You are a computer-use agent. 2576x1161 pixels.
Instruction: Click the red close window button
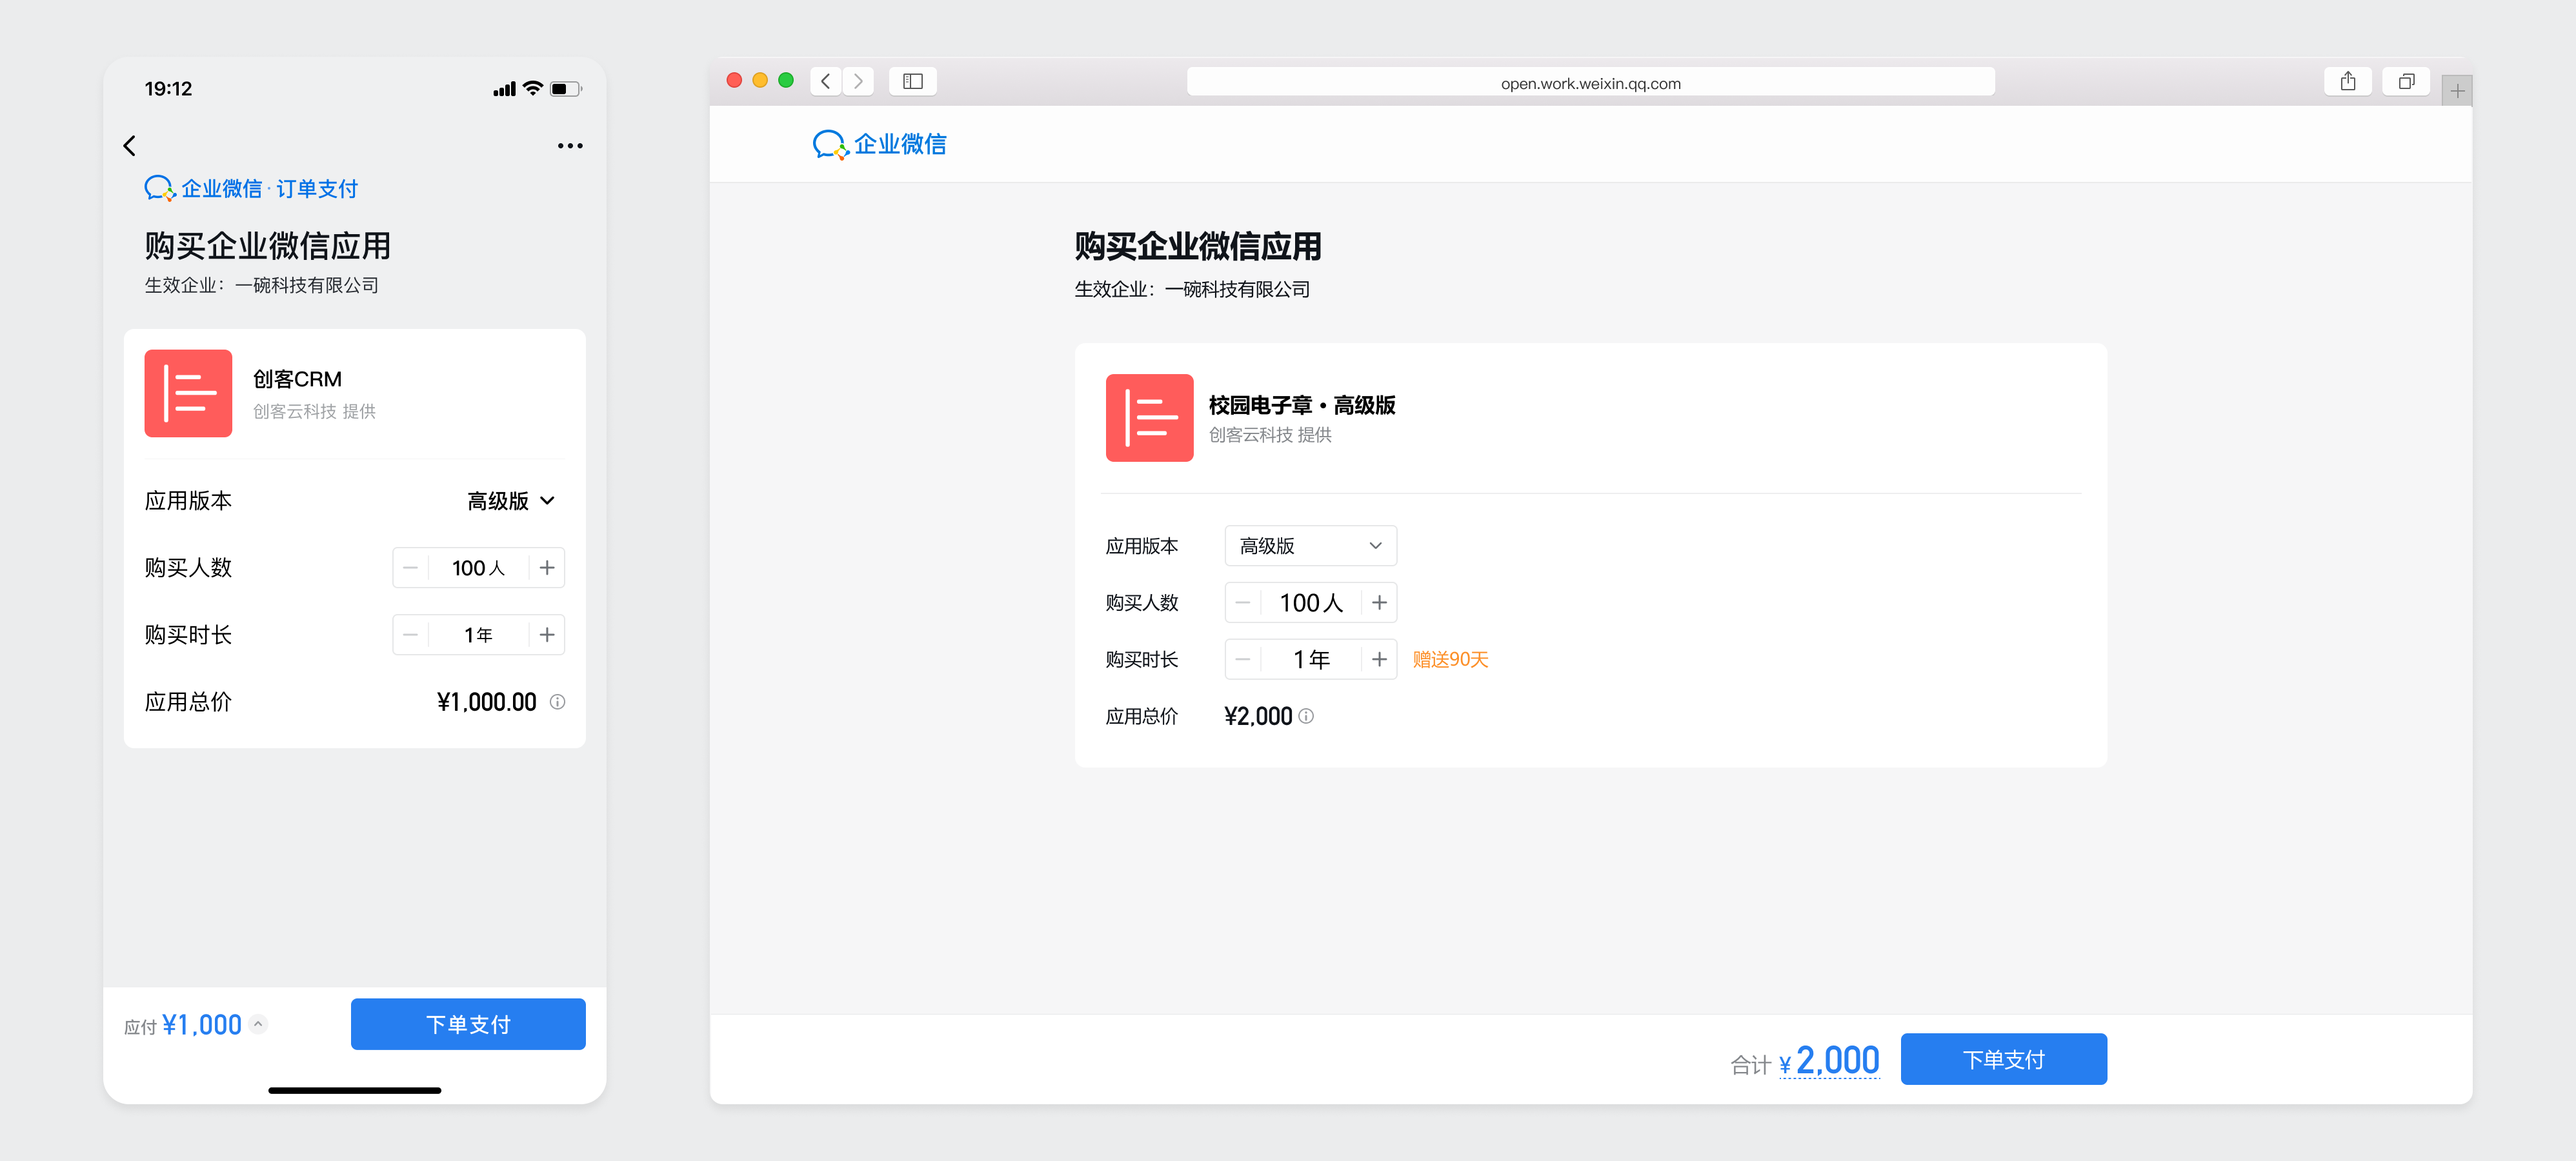click(x=734, y=80)
